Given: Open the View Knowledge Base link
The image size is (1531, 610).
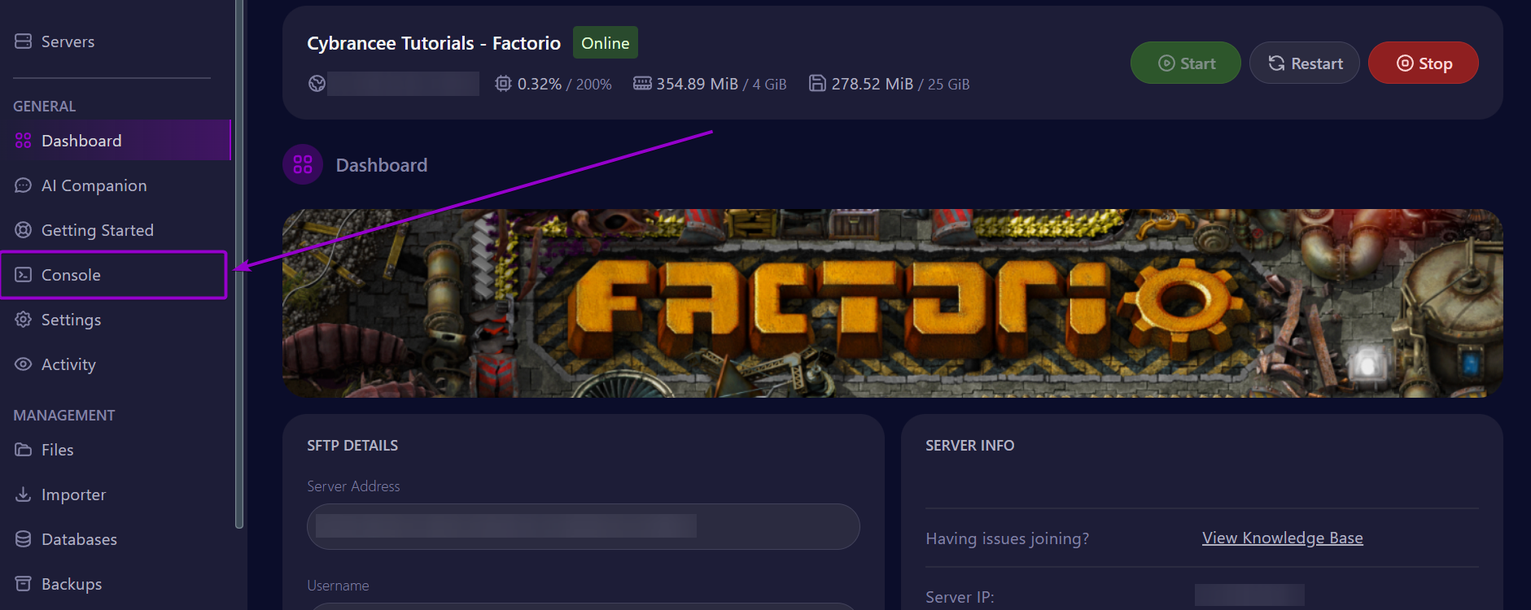Looking at the screenshot, I should pyautogui.click(x=1282, y=538).
